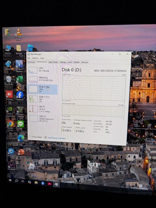
Task: Open the App history tab
Action: [53, 62]
